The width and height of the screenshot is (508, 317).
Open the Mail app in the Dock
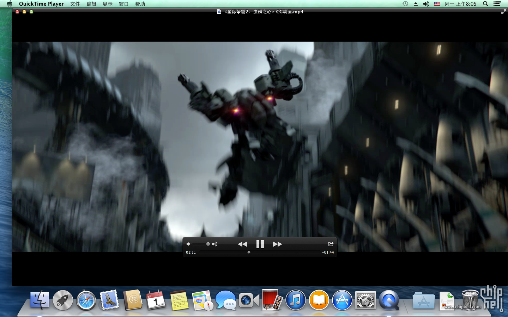coord(109,300)
